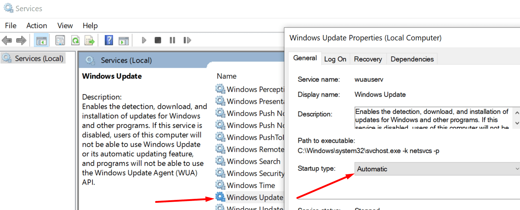
Task: Click the Pause service toolbar icon
Action: [172, 40]
